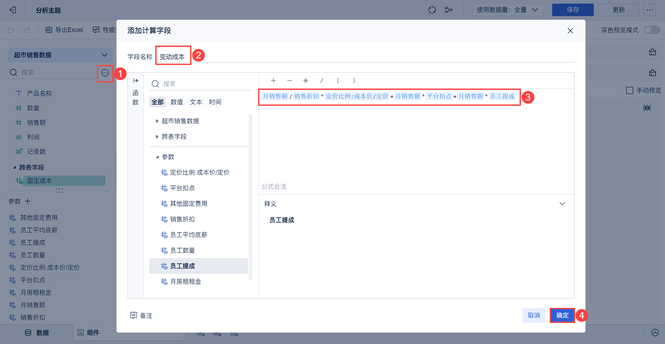Click the 保存 button
Image resolution: width=665 pixels, height=344 pixels.
(x=573, y=10)
